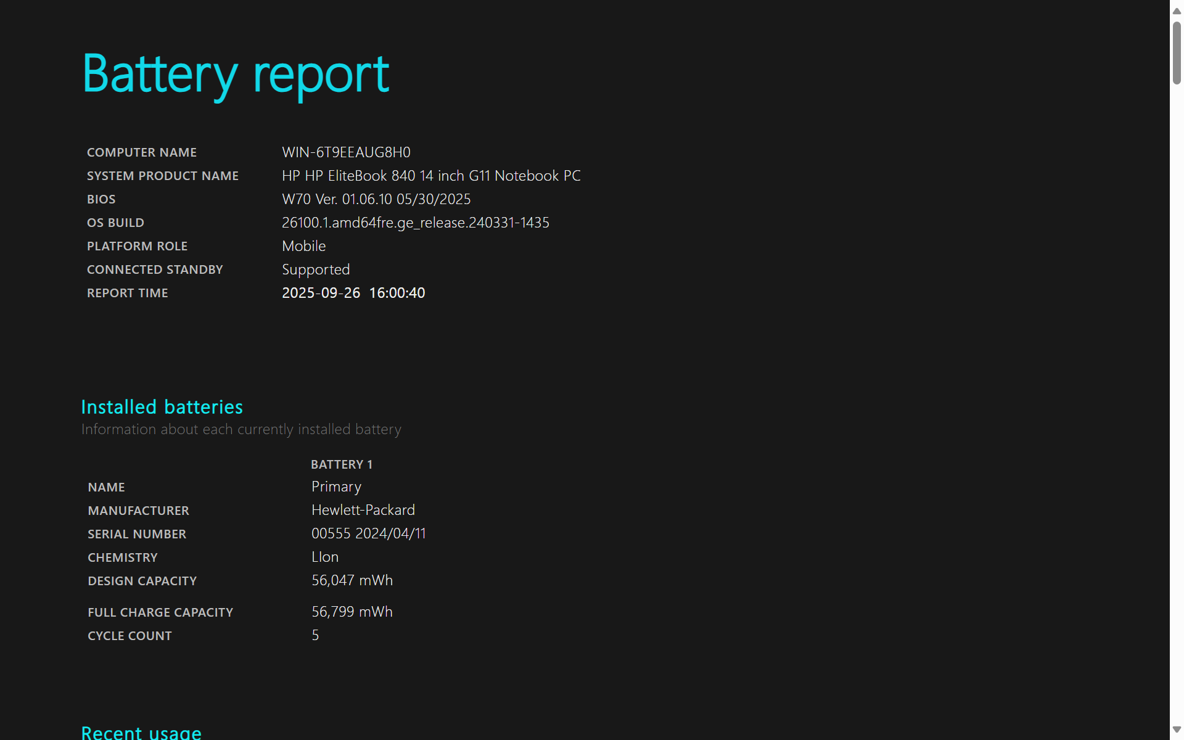Click the computer name value WIN-6T9EEAUG8H0
Screen dimensions: 1184x740
(346, 152)
